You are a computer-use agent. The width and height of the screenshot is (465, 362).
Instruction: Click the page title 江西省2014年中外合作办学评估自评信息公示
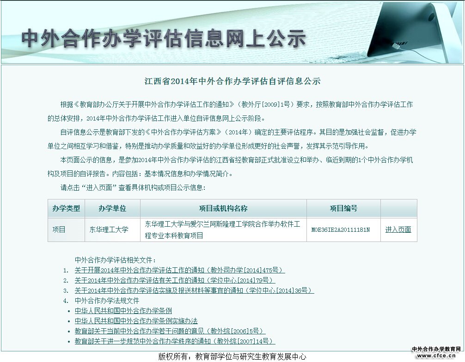232,81
